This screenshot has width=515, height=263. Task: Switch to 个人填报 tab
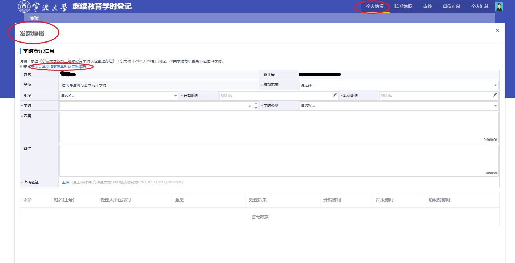pos(374,7)
